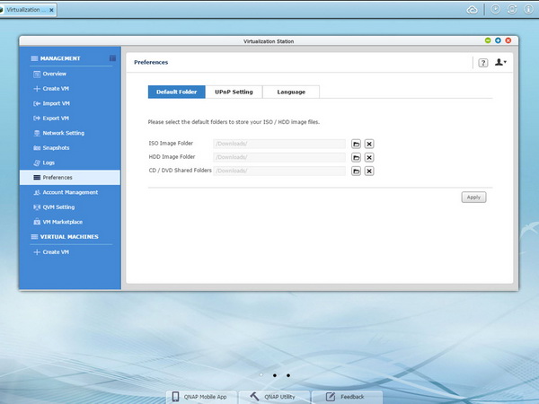Open the help question mark icon
The width and height of the screenshot is (539, 404).
[483, 63]
